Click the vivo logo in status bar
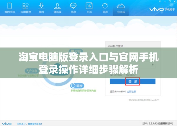Image resolution: width=177 pixels, height=126 pixels. pos(7,124)
